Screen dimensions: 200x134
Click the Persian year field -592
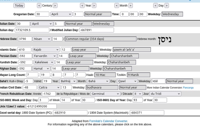click(25, 56)
